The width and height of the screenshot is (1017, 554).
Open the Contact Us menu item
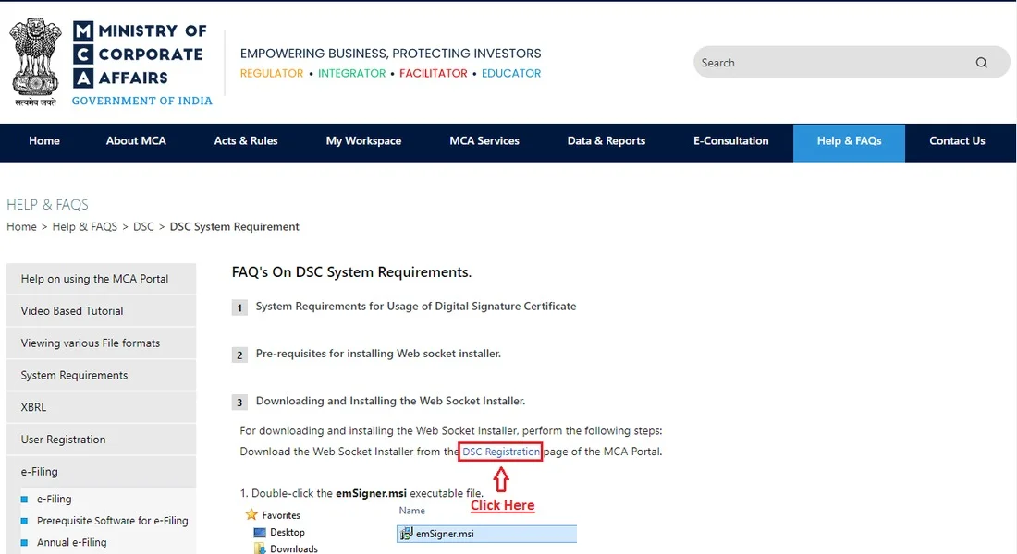[x=957, y=140]
